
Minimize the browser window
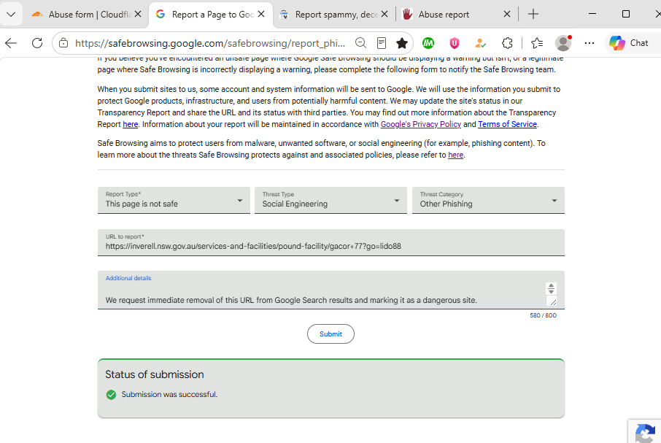click(592, 14)
